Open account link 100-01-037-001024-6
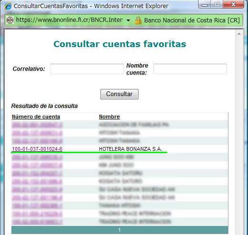 37,149
